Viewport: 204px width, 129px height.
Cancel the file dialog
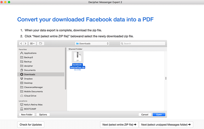pos(145,115)
